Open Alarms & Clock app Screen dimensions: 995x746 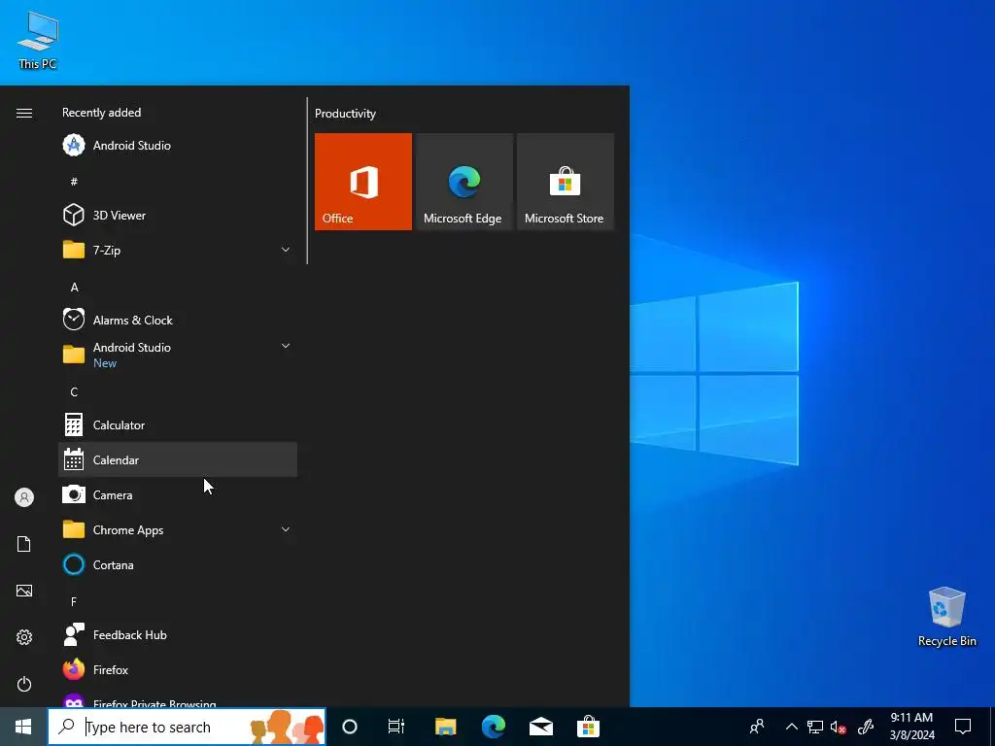[178, 320]
